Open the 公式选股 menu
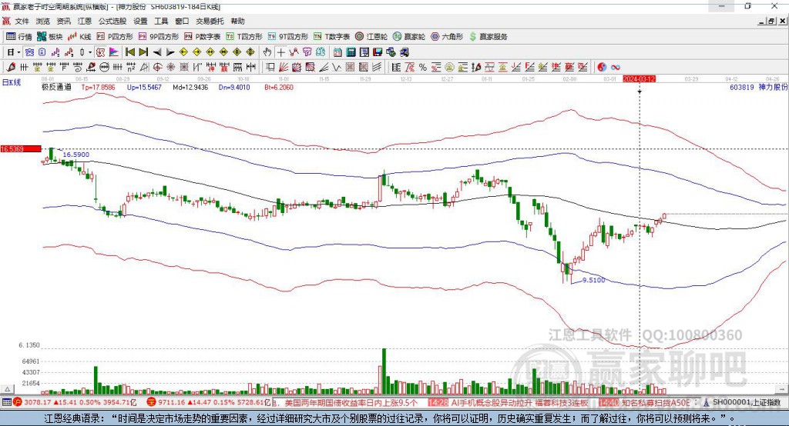This screenshot has height=426, width=789. coord(112,21)
